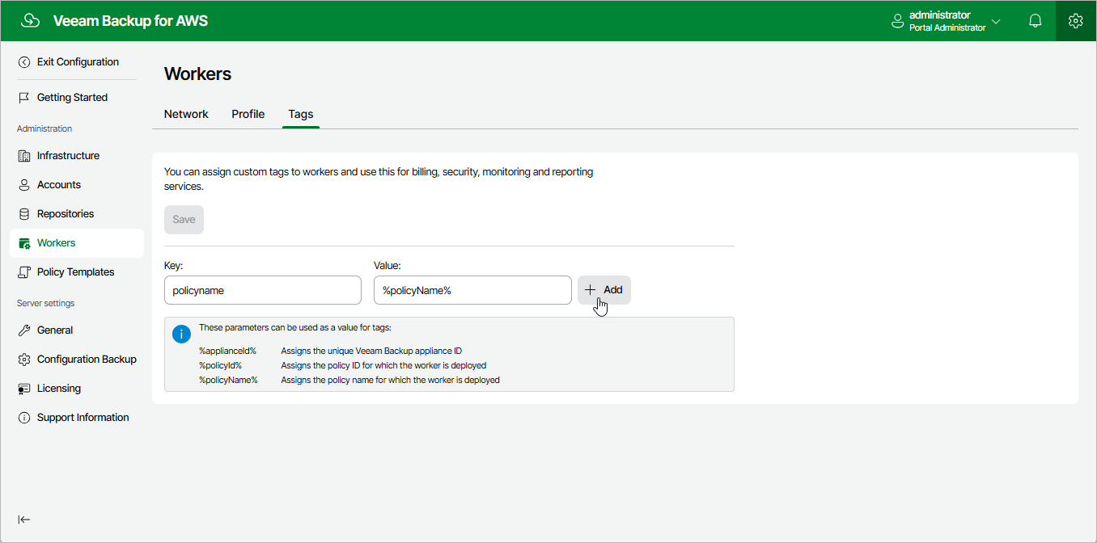Click the Key input field
The height and width of the screenshot is (543, 1097).
coord(263,290)
